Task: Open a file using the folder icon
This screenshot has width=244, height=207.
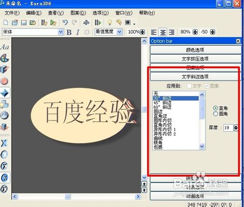Action: tap(15, 22)
